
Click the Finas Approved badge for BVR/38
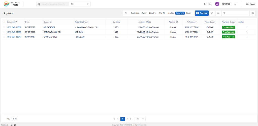tap(228, 37)
